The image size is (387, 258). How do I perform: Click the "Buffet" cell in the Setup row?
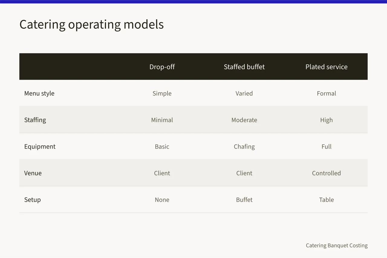pyautogui.click(x=244, y=200)
